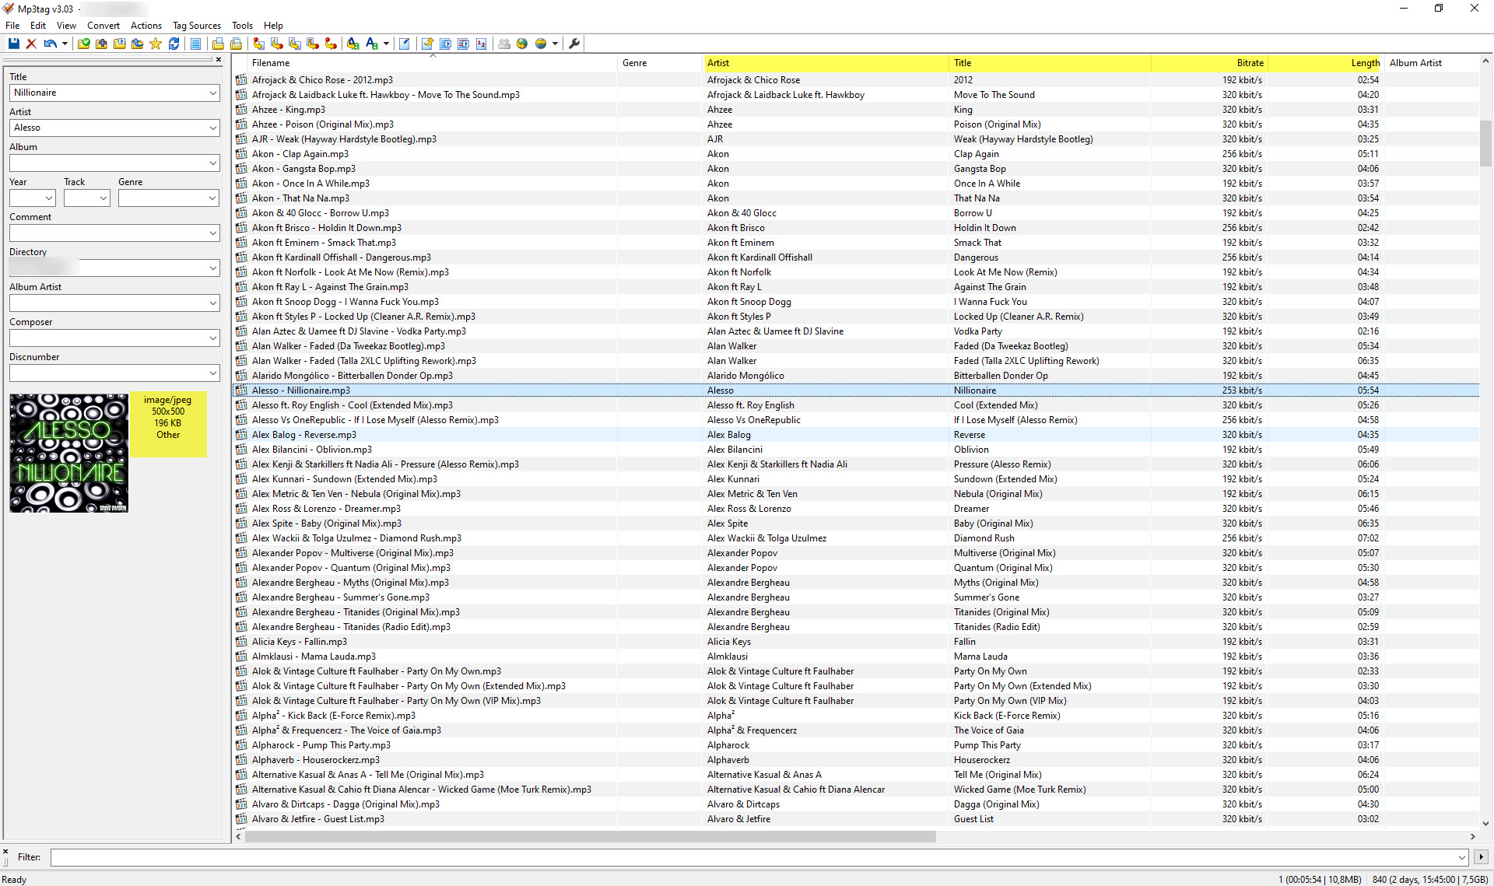Expand the Year field dropdown
Image resolution: width=1494 pixels, height=886 pixels.
(x=48, y=198)
